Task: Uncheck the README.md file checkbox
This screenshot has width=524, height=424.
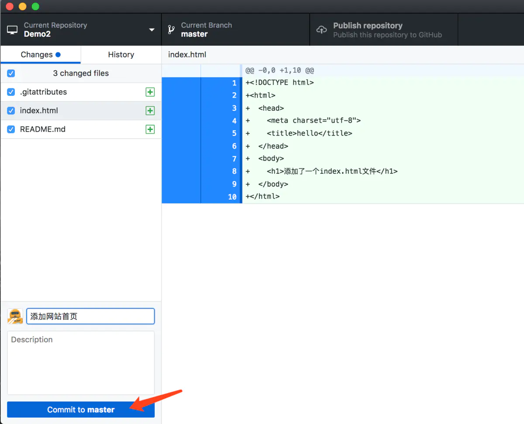Action: [11, 129]
